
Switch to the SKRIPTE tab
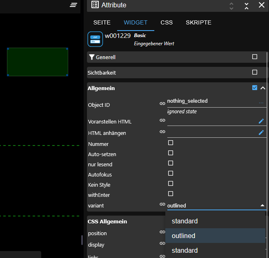point(198,22)
